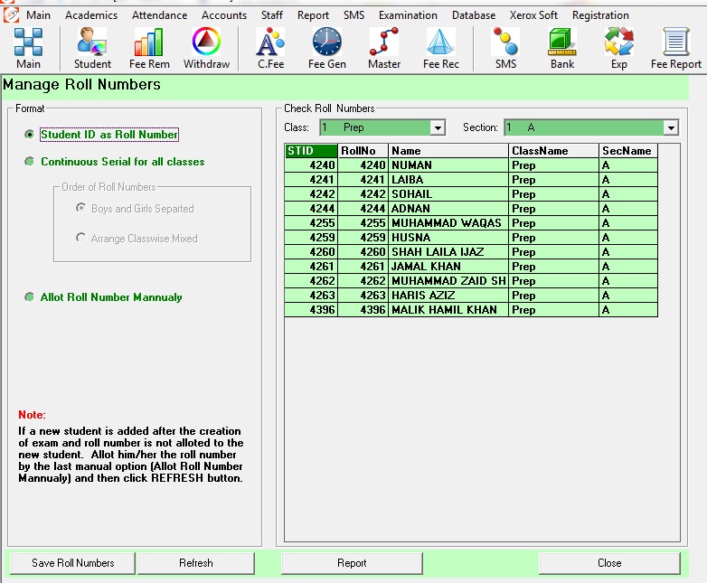Click the SecName column header
Viewport: 707px width, 583px height.
(x=628, y=151)
